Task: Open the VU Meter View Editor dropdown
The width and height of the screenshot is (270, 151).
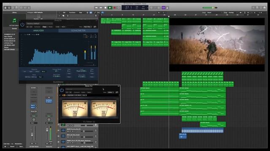Action: pyautogui.click(x=111, y=92)
